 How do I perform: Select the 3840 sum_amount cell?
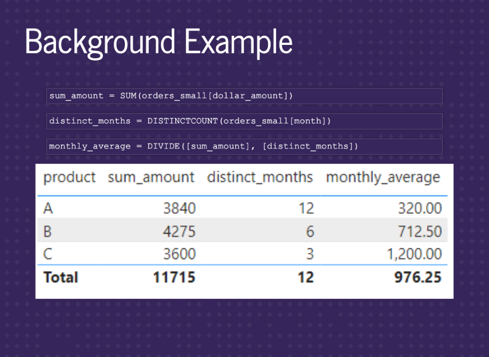pos(179,208)
